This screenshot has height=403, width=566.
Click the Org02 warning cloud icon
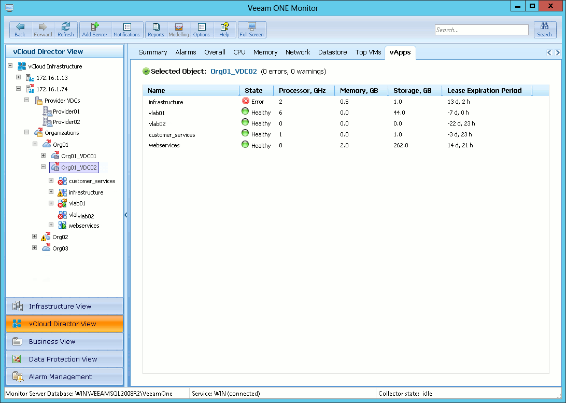tap(46, 237)
